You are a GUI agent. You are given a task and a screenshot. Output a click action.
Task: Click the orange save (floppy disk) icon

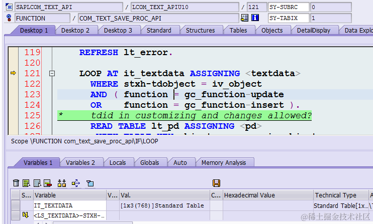tap(216, 183)
